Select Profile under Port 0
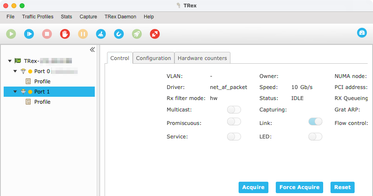Image resolution: width=373 pixels, height=196 pixels. pos(42,81)
